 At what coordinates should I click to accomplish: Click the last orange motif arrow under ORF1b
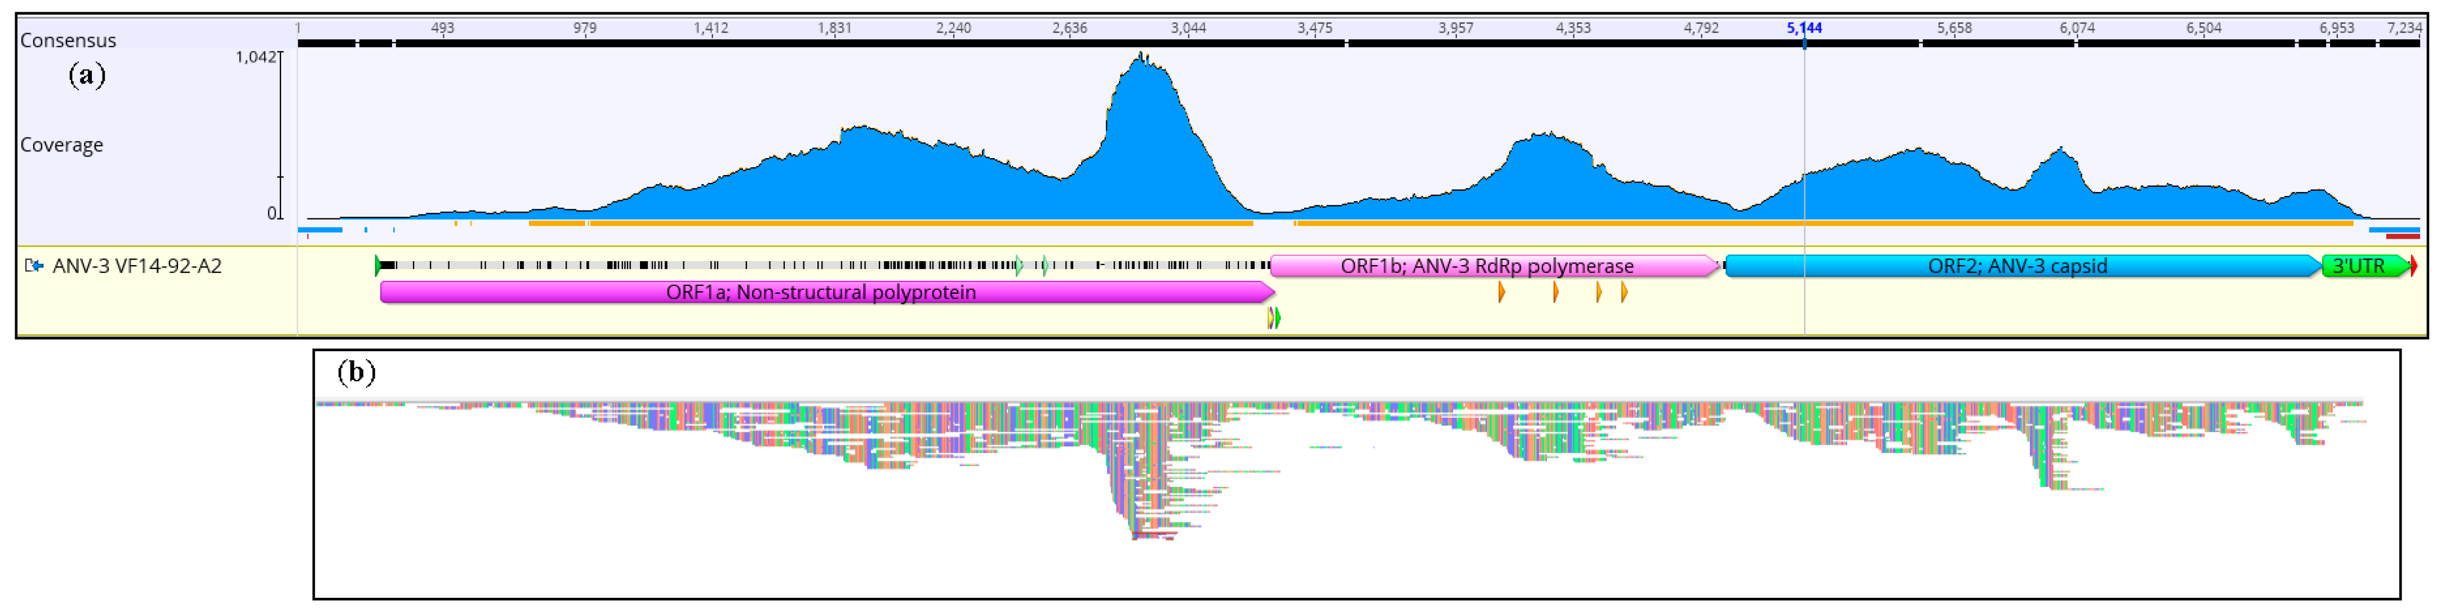[x=1624, y=292]
